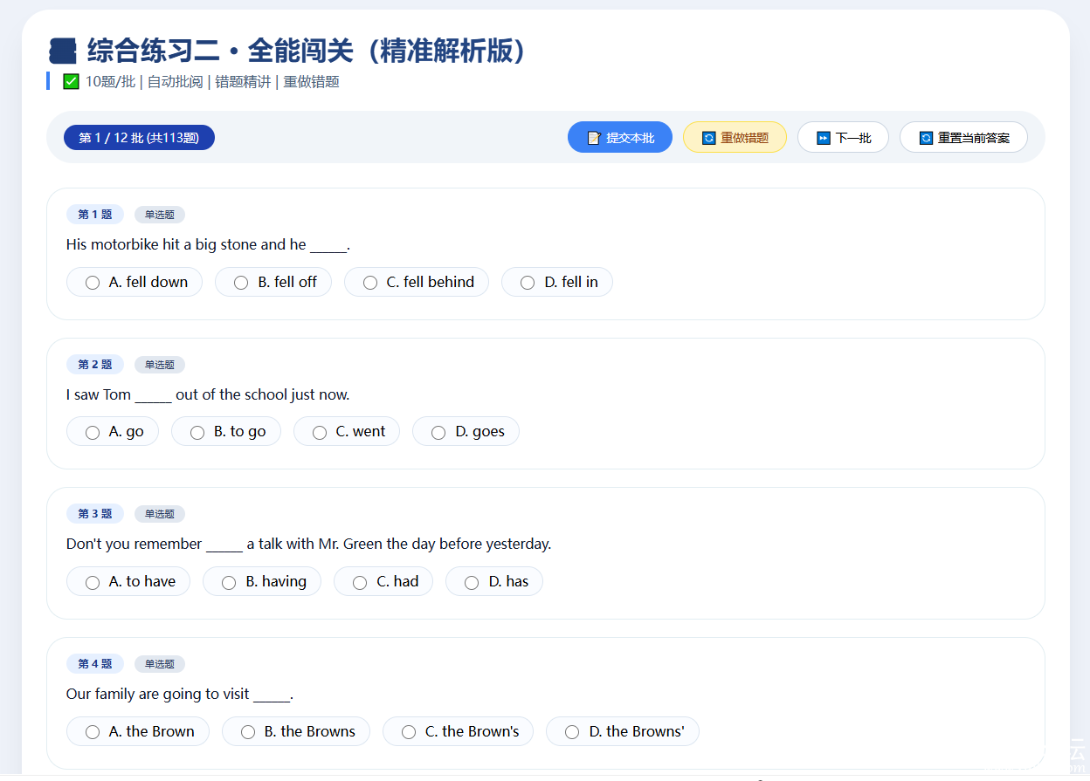Screen dimensions: 1090x781
Task: Select answer B. fell off
Action: (x=273, y=282)
